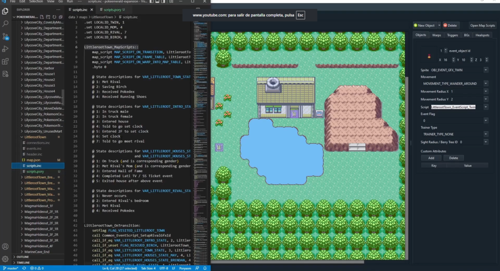This screenshot has width=500, height=271.
Task: Click Tab Size: 4 in status bar
Action: (148, 268)
